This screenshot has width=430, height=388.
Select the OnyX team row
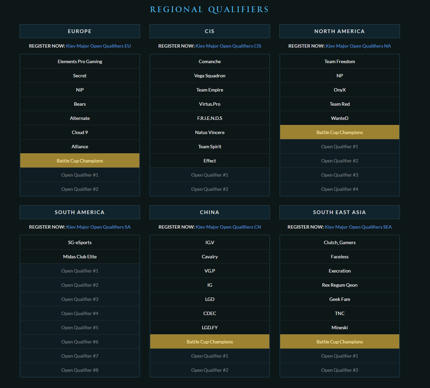click(x=340, y=90)
